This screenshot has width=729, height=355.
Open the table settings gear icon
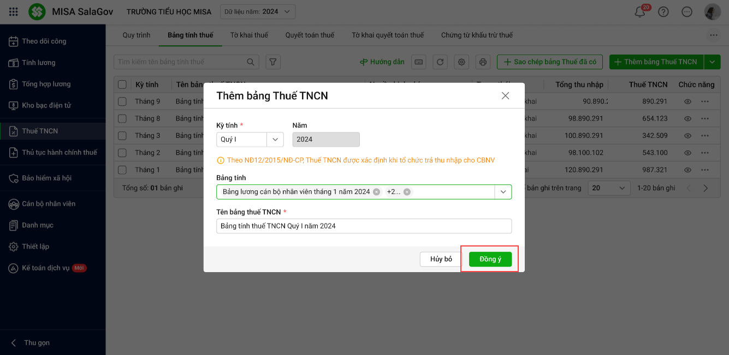tap(461, 62)
